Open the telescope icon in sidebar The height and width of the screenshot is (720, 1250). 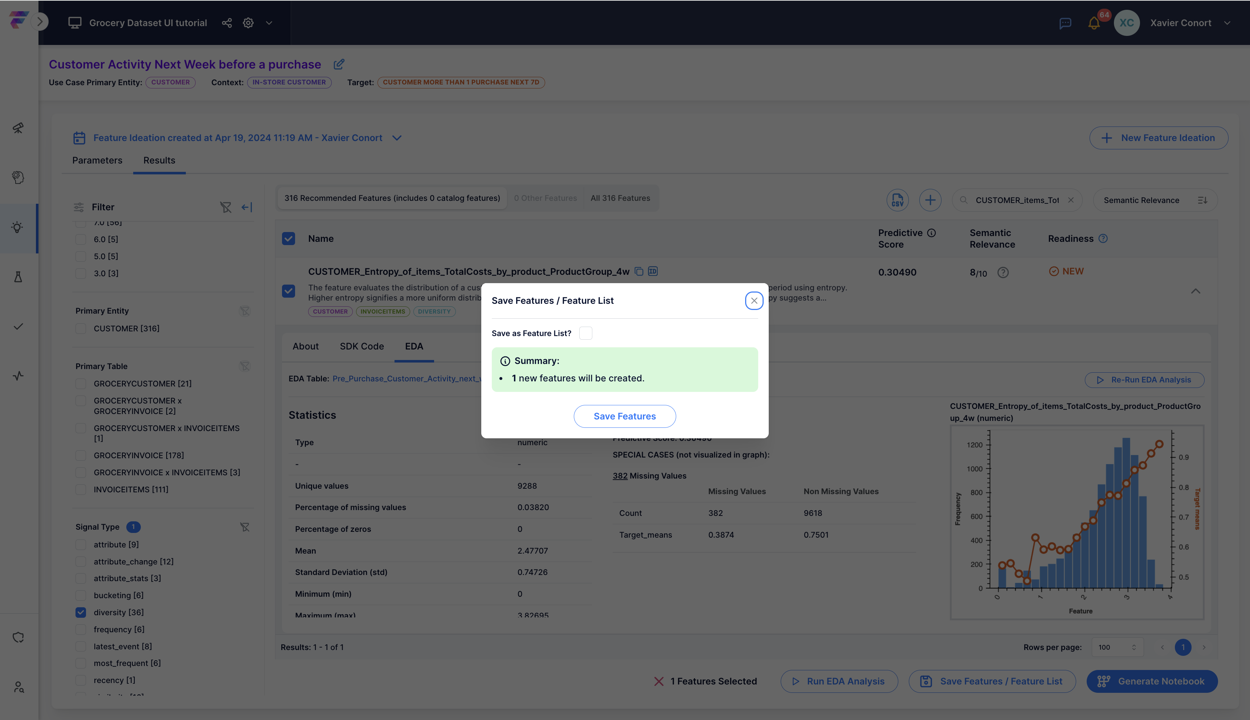tap(18, 128)
